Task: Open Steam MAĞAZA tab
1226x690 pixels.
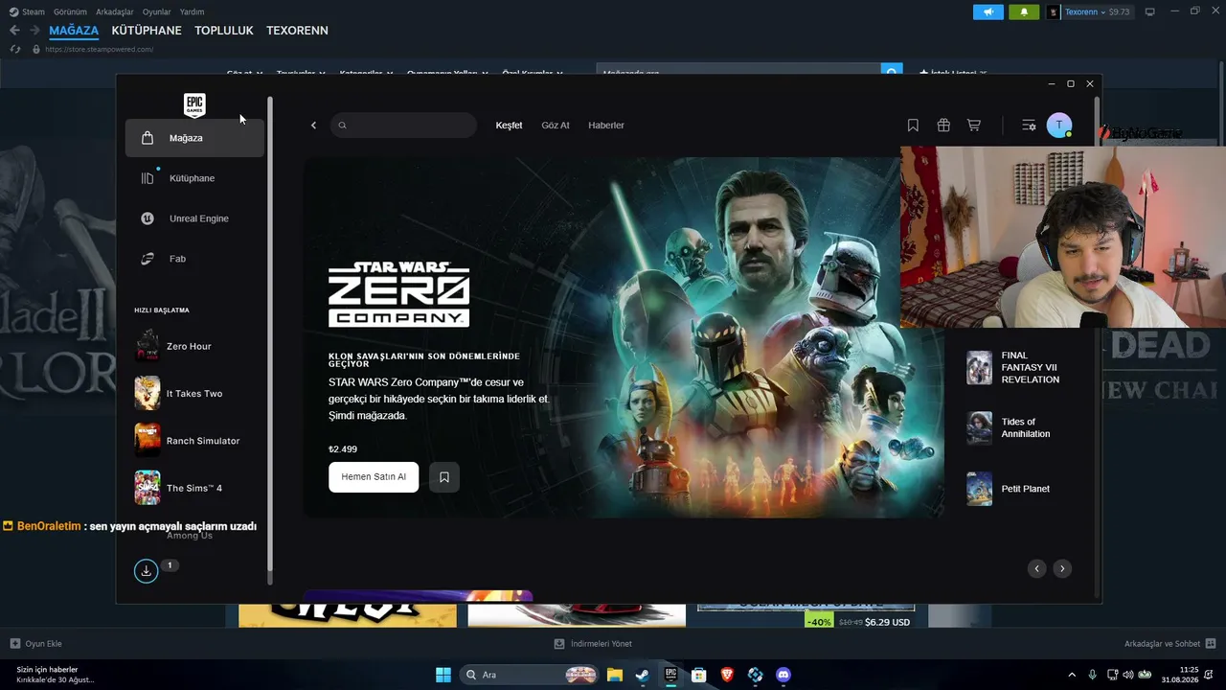Action: tap(74, 31)
